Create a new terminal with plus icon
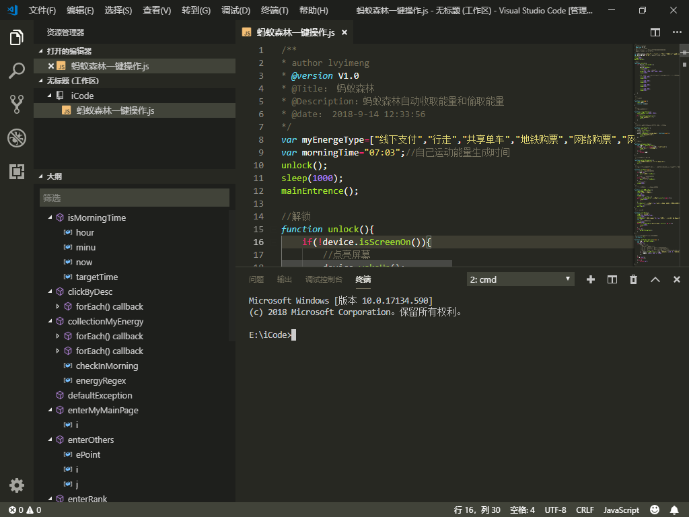 [591, 279]
